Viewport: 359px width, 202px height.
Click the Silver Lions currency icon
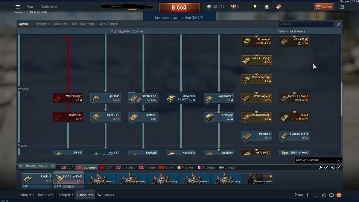209,7
